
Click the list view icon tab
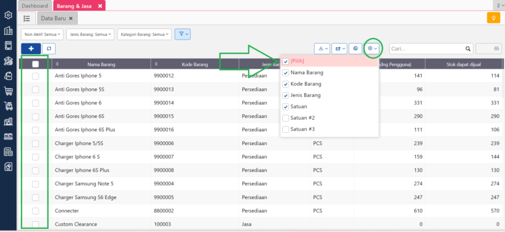27,18
